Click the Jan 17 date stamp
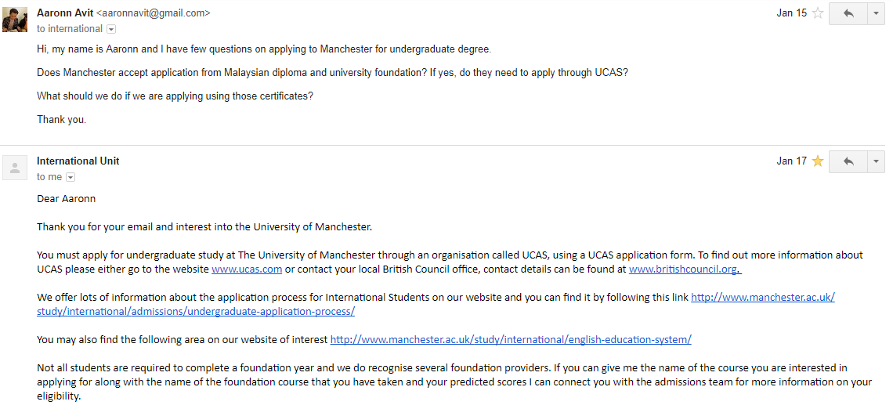 click(791, 161)
